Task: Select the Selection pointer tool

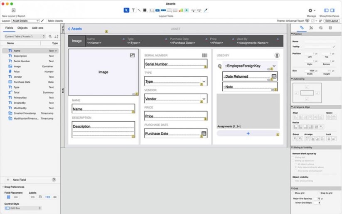Action: tap(126, 10)
